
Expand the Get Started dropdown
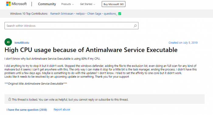coord(88,4)
